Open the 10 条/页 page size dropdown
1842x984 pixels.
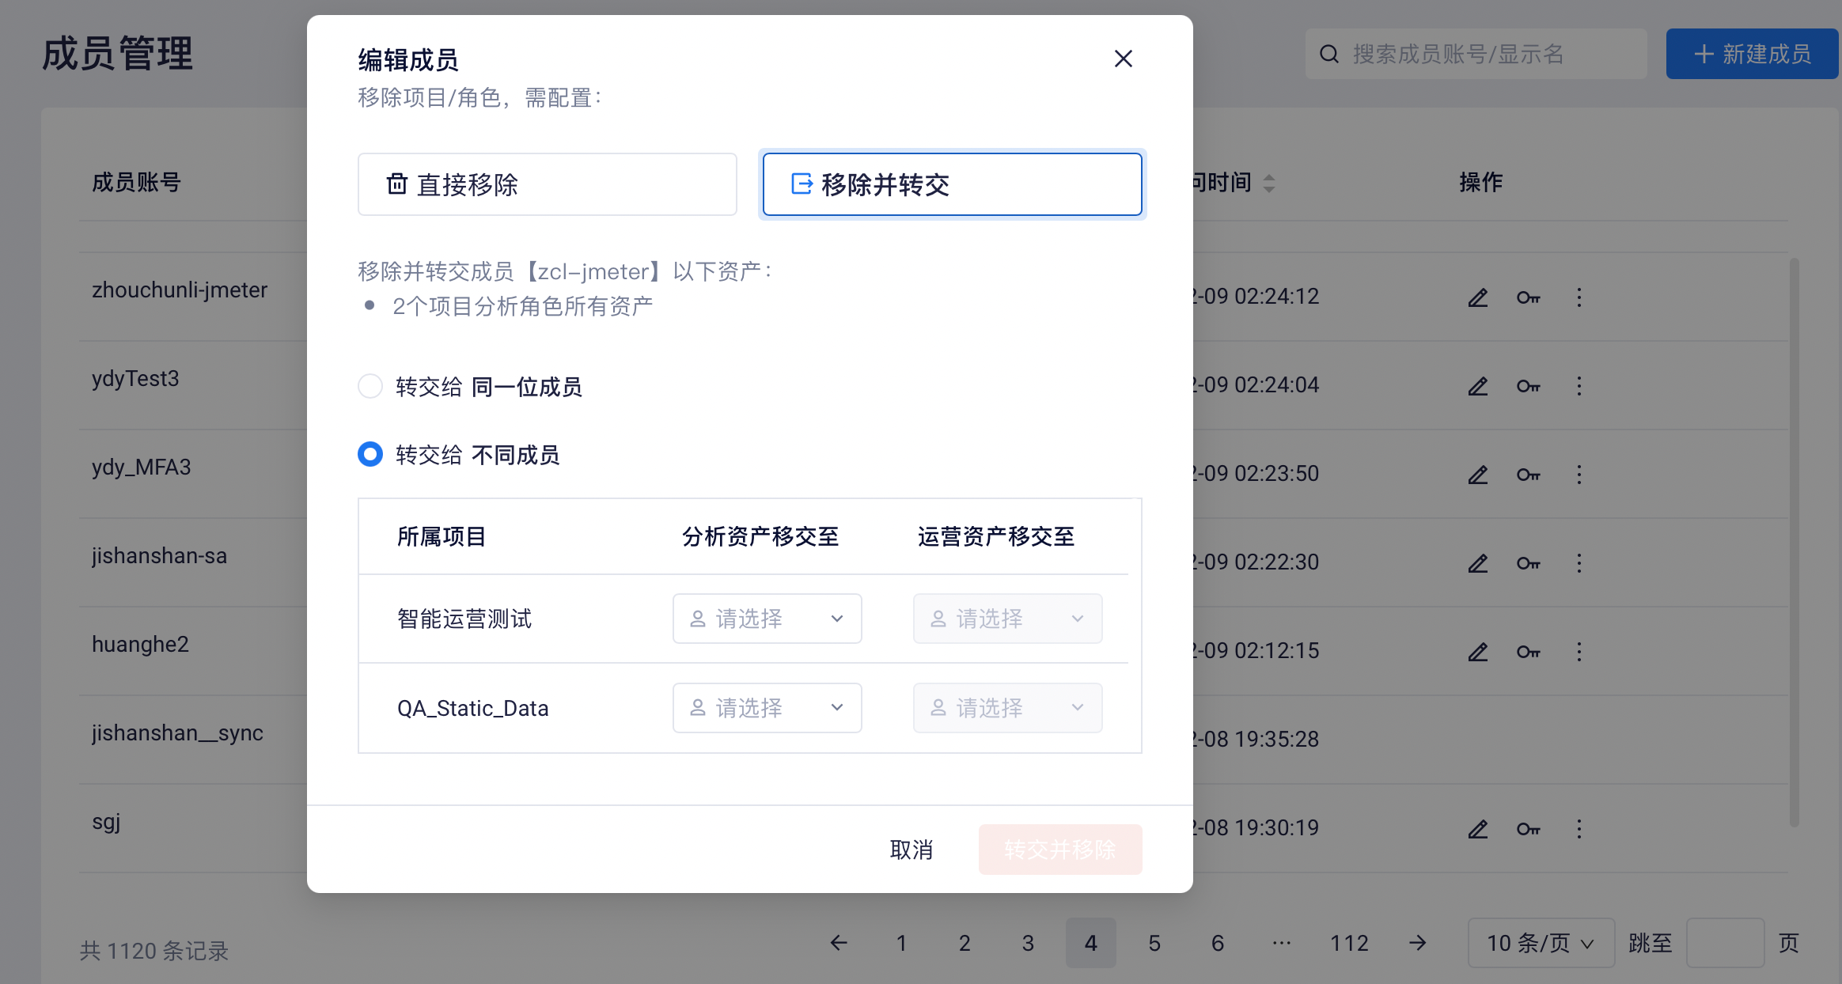point(1540,943)
